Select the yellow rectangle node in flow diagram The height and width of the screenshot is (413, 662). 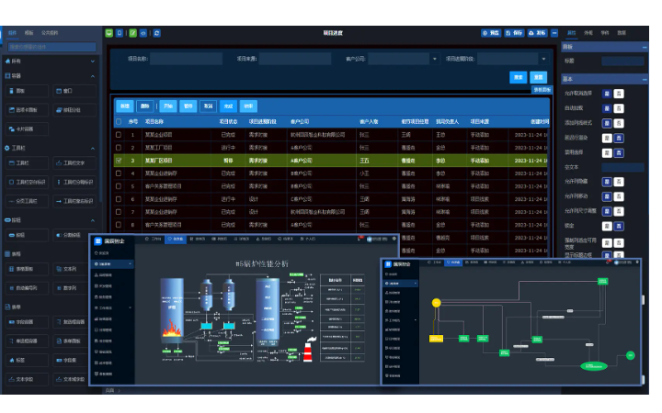(x=436, y=339)
